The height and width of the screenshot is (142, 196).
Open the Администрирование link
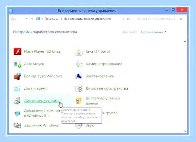pos(104,64)
